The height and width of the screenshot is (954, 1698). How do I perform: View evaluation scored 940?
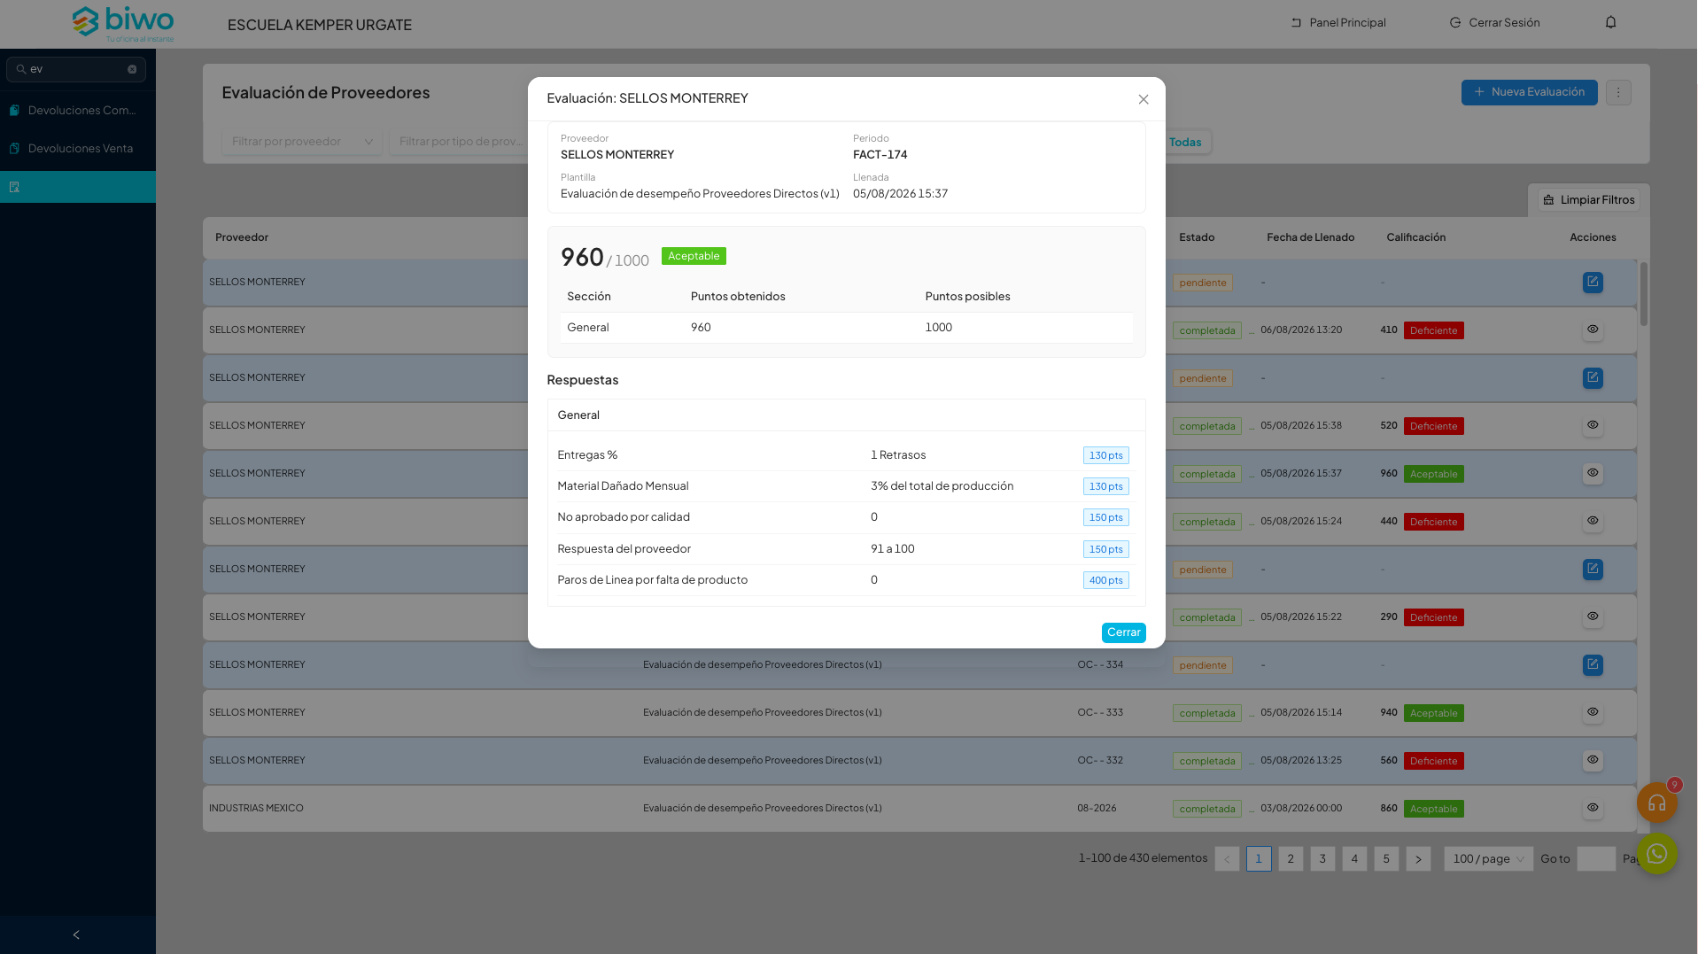(x=1593, y=712)
